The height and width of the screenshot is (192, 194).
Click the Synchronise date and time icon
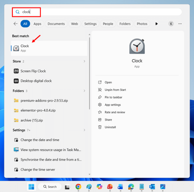[16, 160]
